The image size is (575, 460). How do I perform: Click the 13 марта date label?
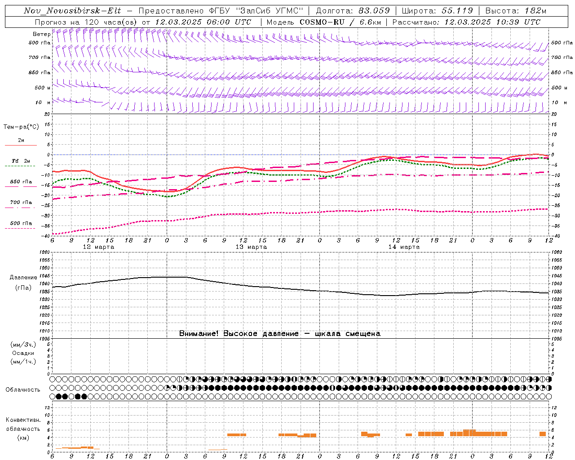point(252,247)
